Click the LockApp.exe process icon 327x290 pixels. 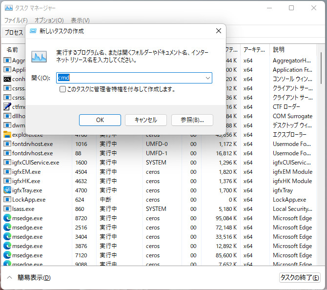pyautogui.click(x=7, y=200)
